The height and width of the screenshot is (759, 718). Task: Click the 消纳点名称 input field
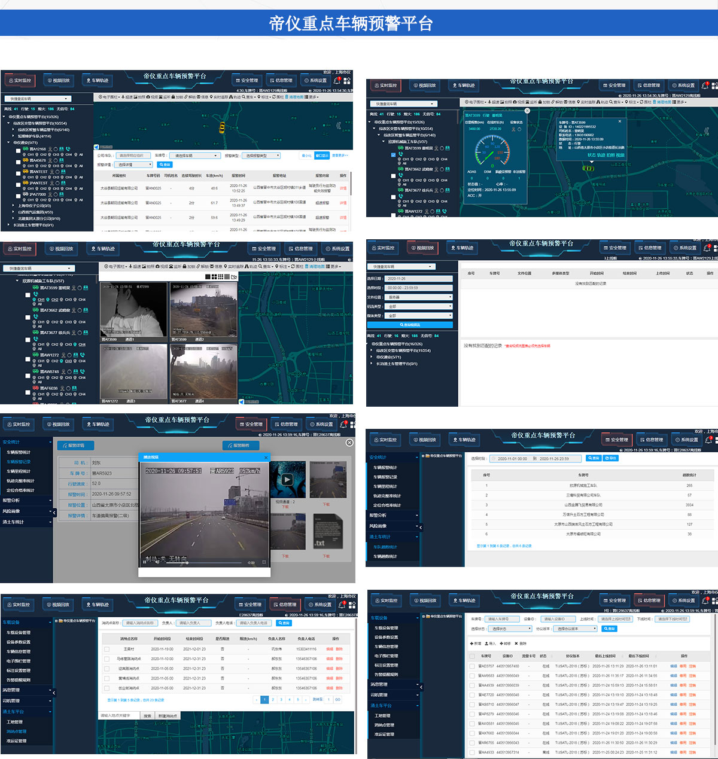tap(140, 623)
